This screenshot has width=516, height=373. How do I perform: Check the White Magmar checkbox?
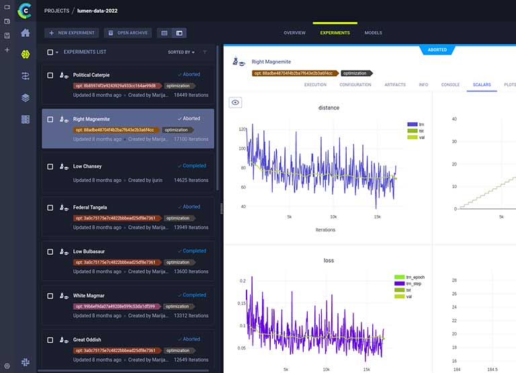(x=50, y=296)
